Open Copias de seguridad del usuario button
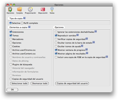The image size is (118, 100). tap(72, 83)
